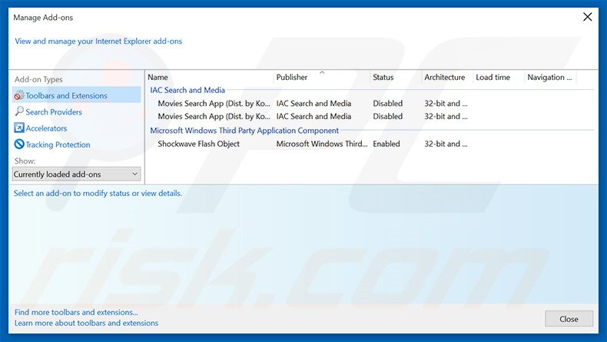The height and width of the screenshot is (342, 607).
Task: Select Toolbars and Extensions add-on type
Action: (76, 95)
